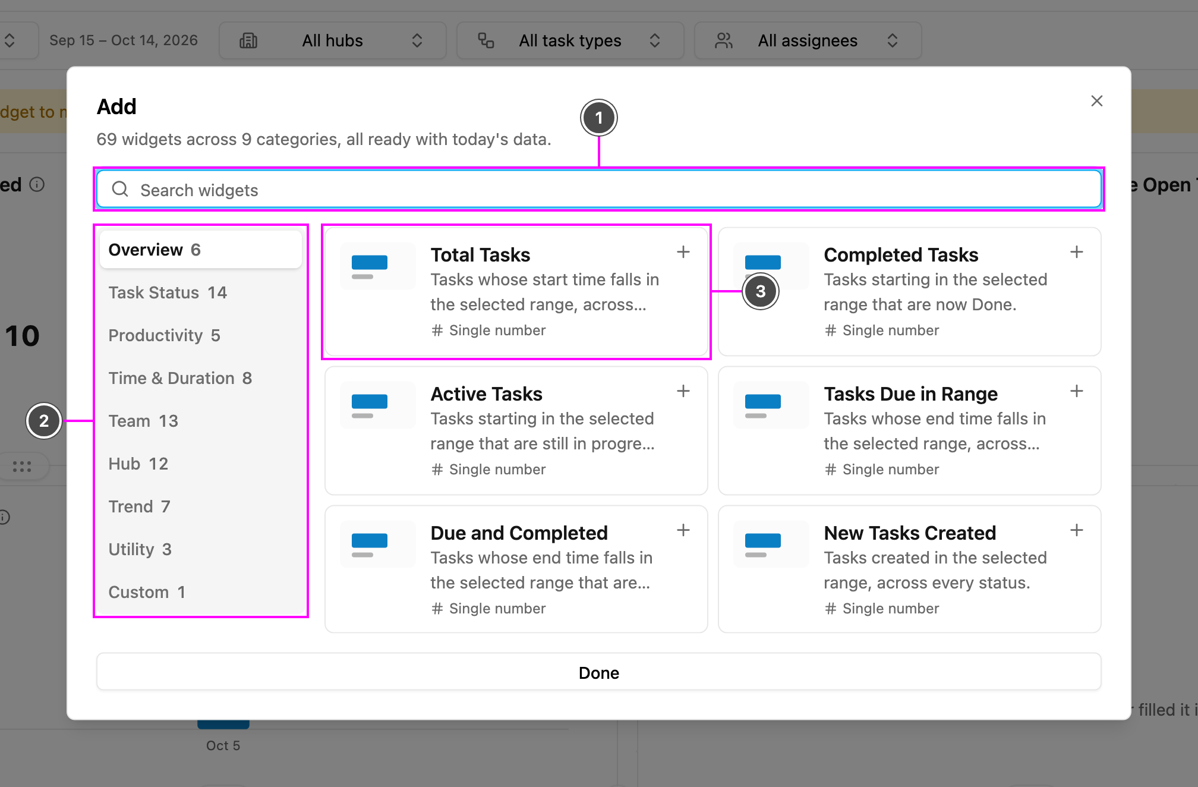Click the info icon in background dashboard
1198x787 pixels.
[x=37, y=184]
